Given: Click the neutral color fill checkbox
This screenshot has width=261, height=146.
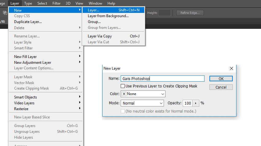Looking at the screenshot, I should tap(123, 111).
